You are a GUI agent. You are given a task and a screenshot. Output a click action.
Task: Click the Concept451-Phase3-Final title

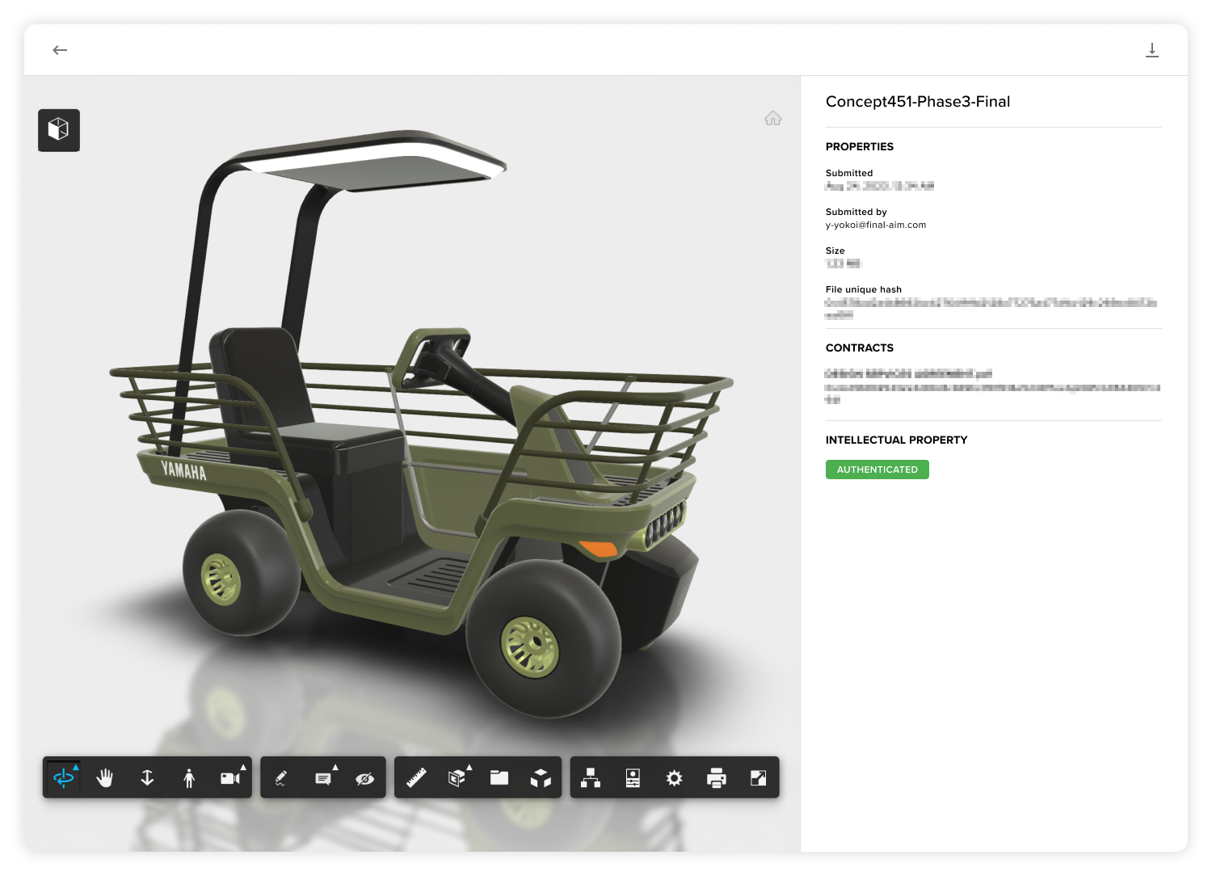click(x=918, y=102)
